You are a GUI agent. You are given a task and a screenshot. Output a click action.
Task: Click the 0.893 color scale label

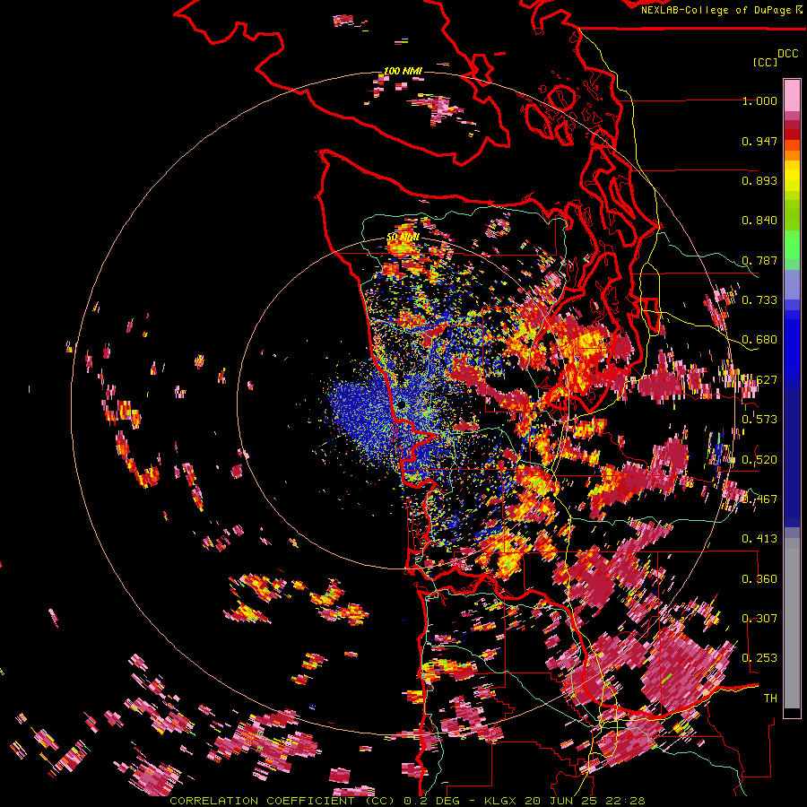click(759, 180)
